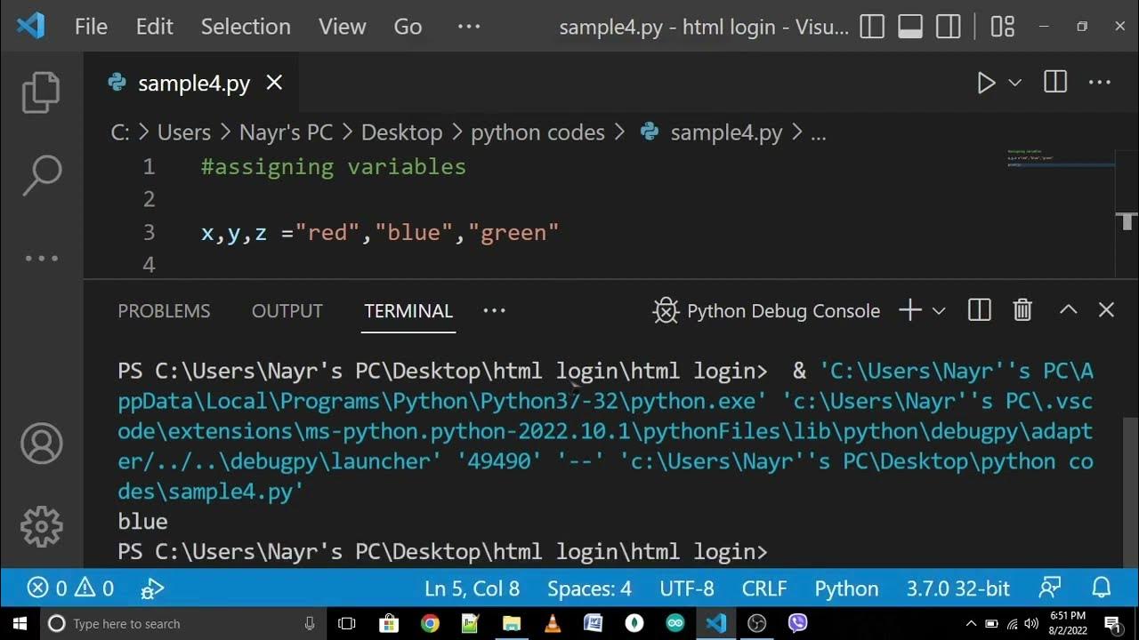Viewport: 1139px width, 640px height.
Task: Split the editor to the right
Action: pyautogui.click(x=1055, y=83)
